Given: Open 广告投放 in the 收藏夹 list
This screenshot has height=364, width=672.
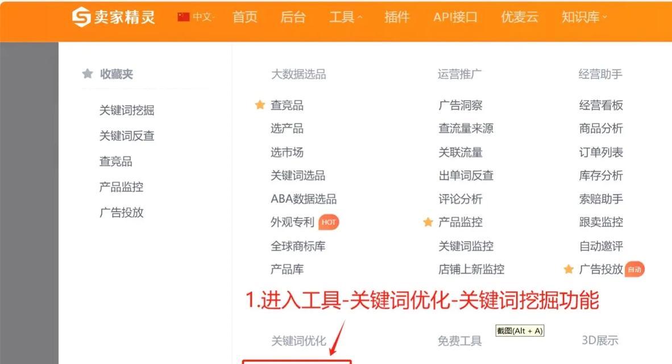Looking at the screenshot, I should pyautogui.click(x=121, y=212).
